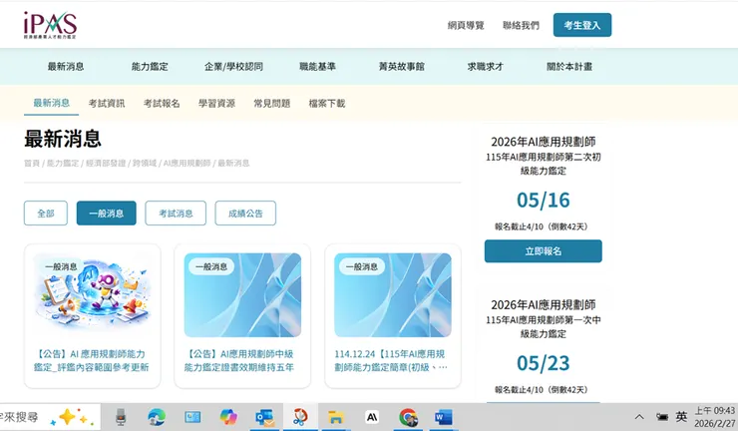Open the 114.12.24 news card thumbnail
This screenshot has height=431, width=738.
pos(393,295)
